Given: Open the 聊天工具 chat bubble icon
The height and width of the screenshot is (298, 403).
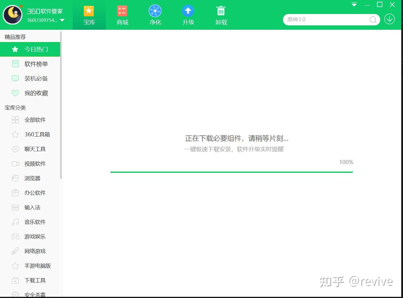Looking at the screenshot, I should pyautogui.click(x=15, y=149).
